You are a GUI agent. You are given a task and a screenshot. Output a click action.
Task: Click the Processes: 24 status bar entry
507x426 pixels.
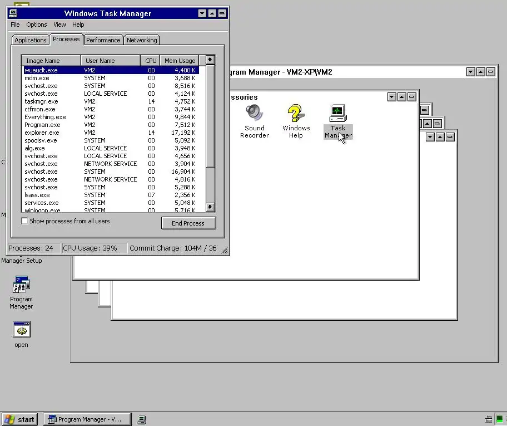click(34, 248)
